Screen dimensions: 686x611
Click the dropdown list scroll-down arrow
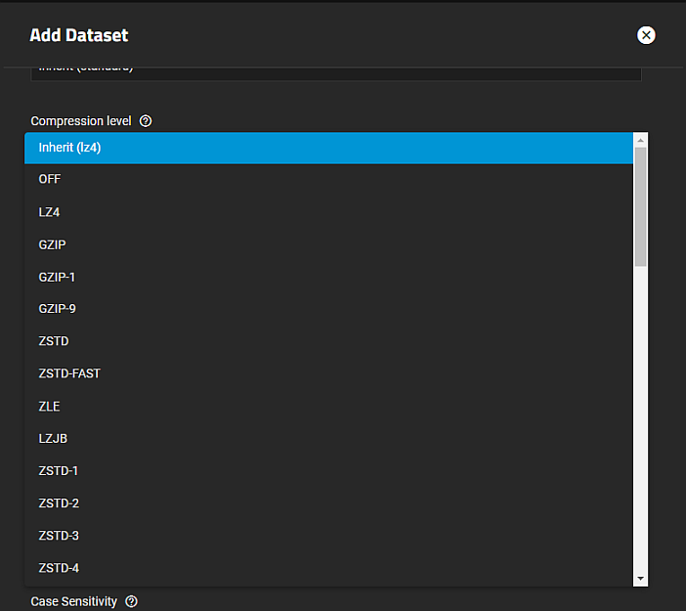(641, 579)
